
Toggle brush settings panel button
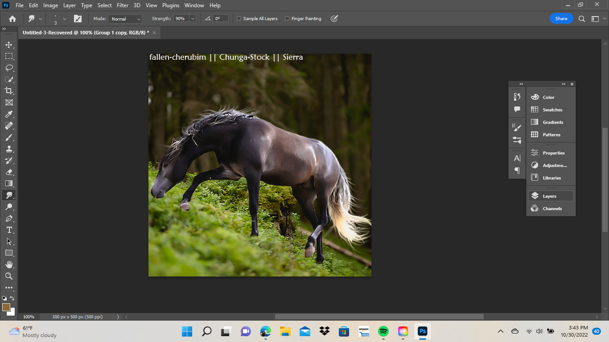(78, 19)
